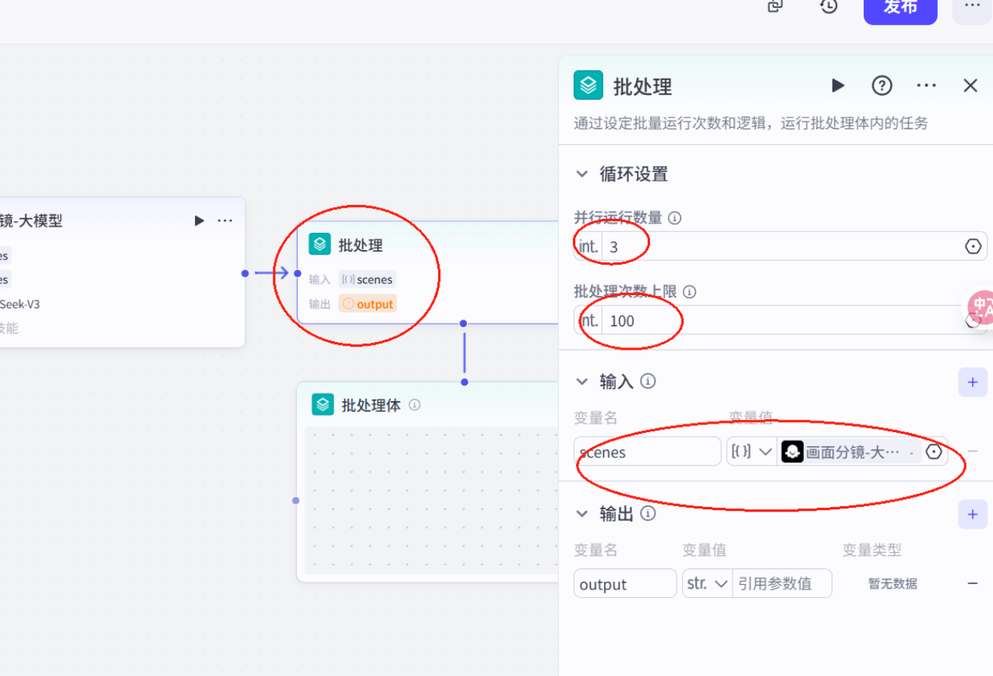Click the settings icon beside the 画面分镜 reference
The width and height of the screenshot is (993, 676).
click(934, 451)
